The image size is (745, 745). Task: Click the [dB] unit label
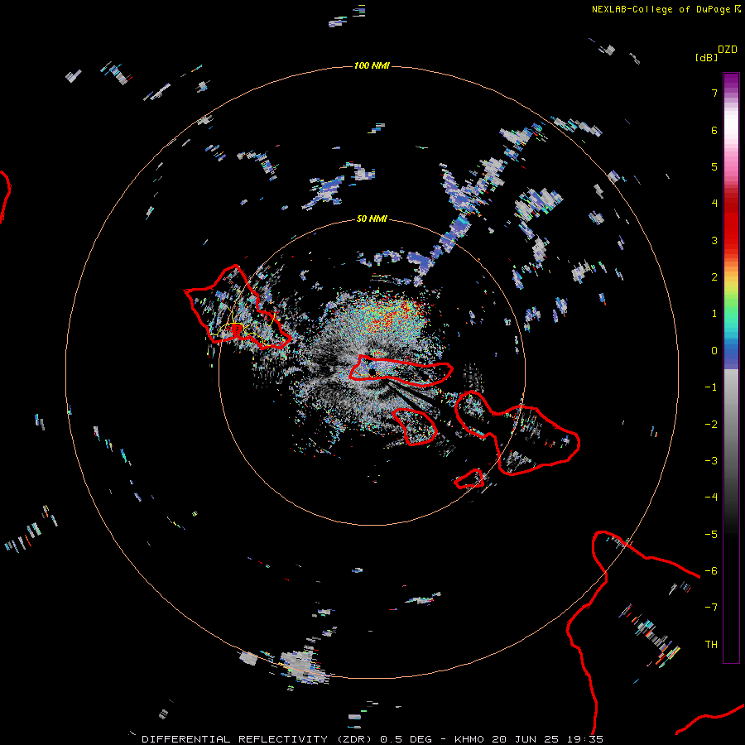[x=706, y=57]
